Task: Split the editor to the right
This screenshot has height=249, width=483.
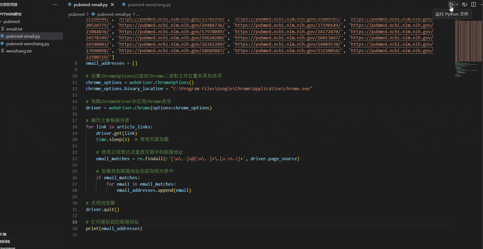Action: tap(473, 5)
